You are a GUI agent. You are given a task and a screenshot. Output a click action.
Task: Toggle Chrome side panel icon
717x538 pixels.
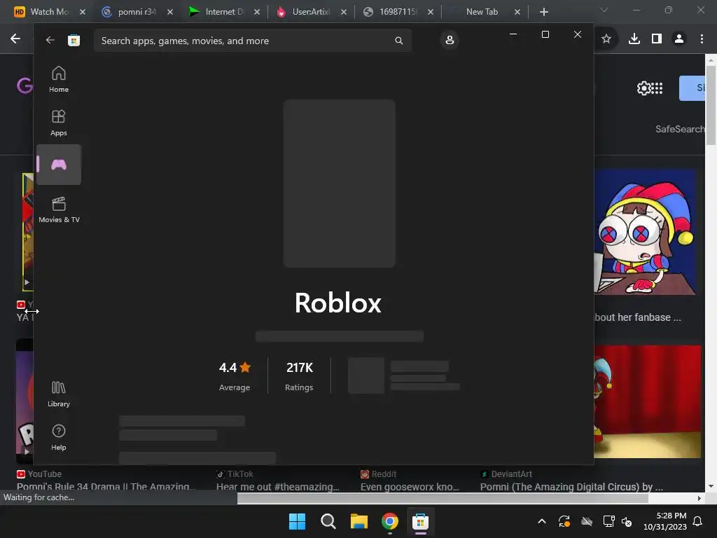pos(657,39)
